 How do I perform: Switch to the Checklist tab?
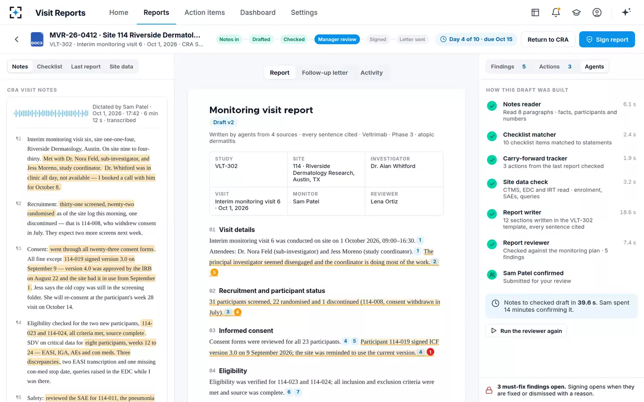tap(49, 67)
